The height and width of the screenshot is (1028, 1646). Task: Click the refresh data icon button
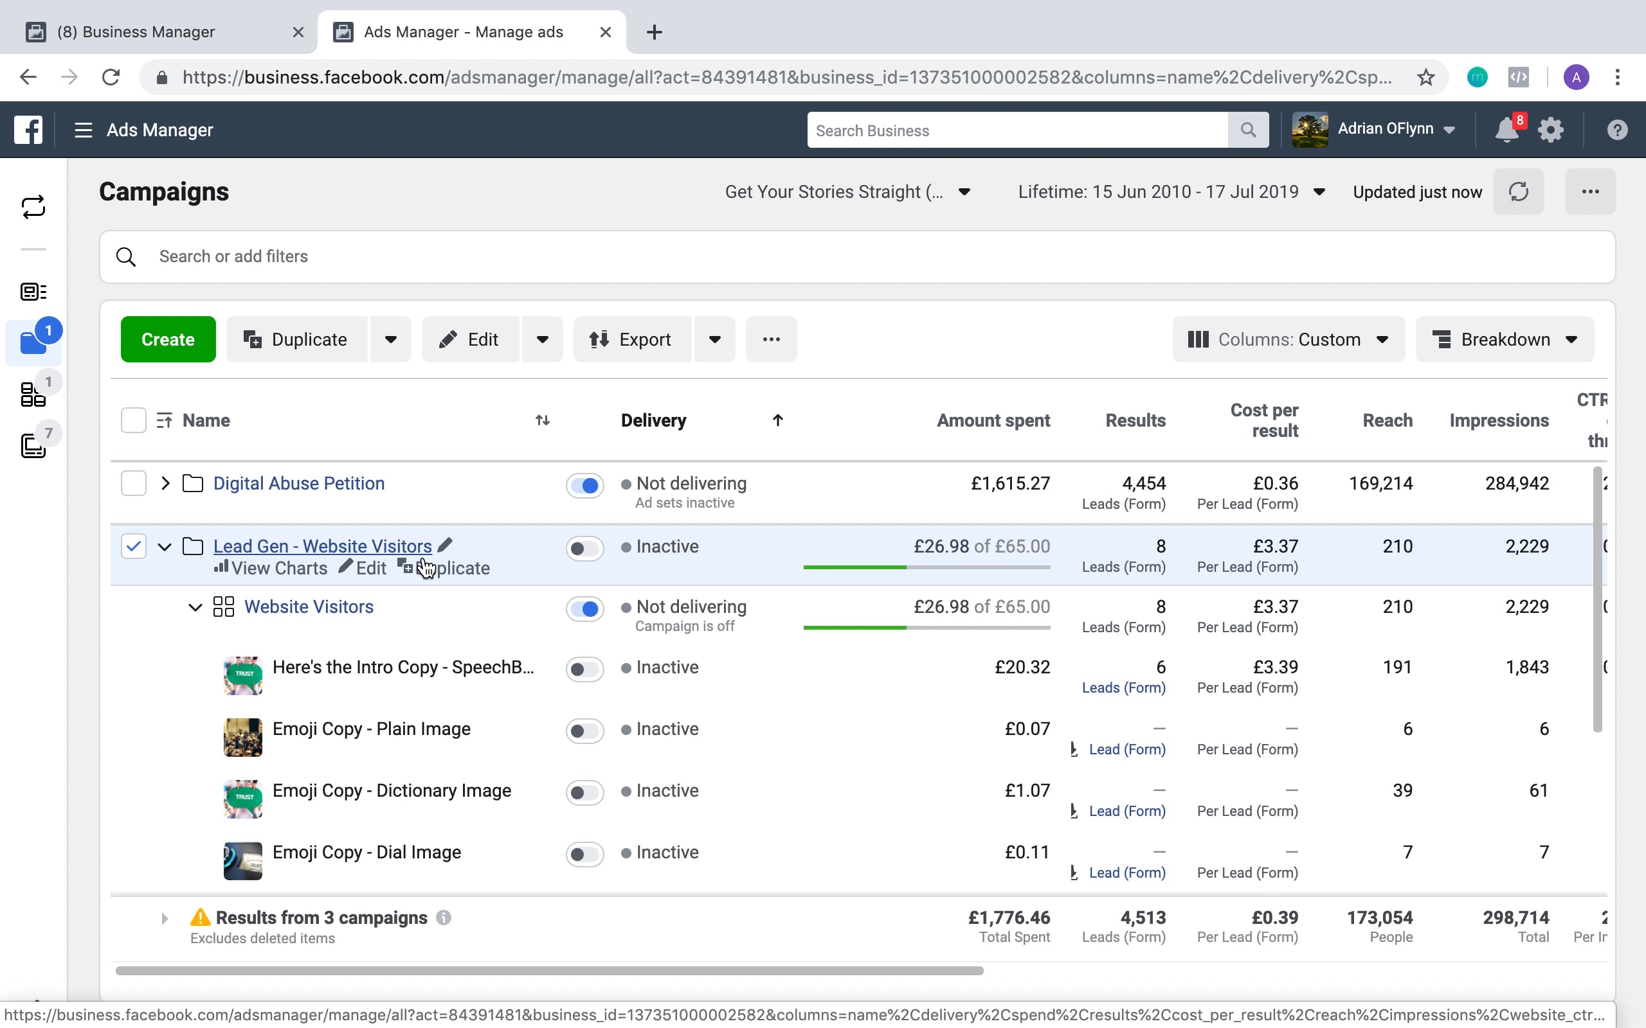pyautogui.click(x=1518, y=191)
